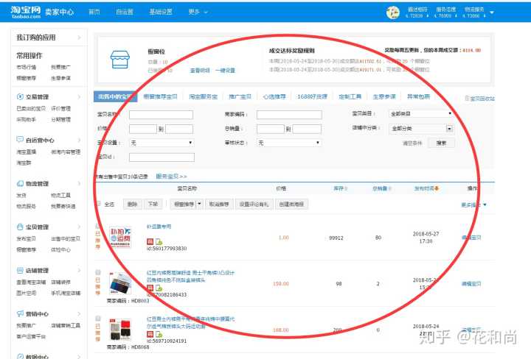Click thumbnail of the 补运费专用 item
Viewport: 531px width, 359px height.
point(120,238)
